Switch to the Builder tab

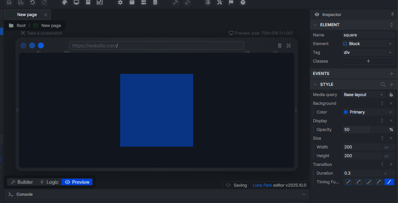tap(22, 182)
